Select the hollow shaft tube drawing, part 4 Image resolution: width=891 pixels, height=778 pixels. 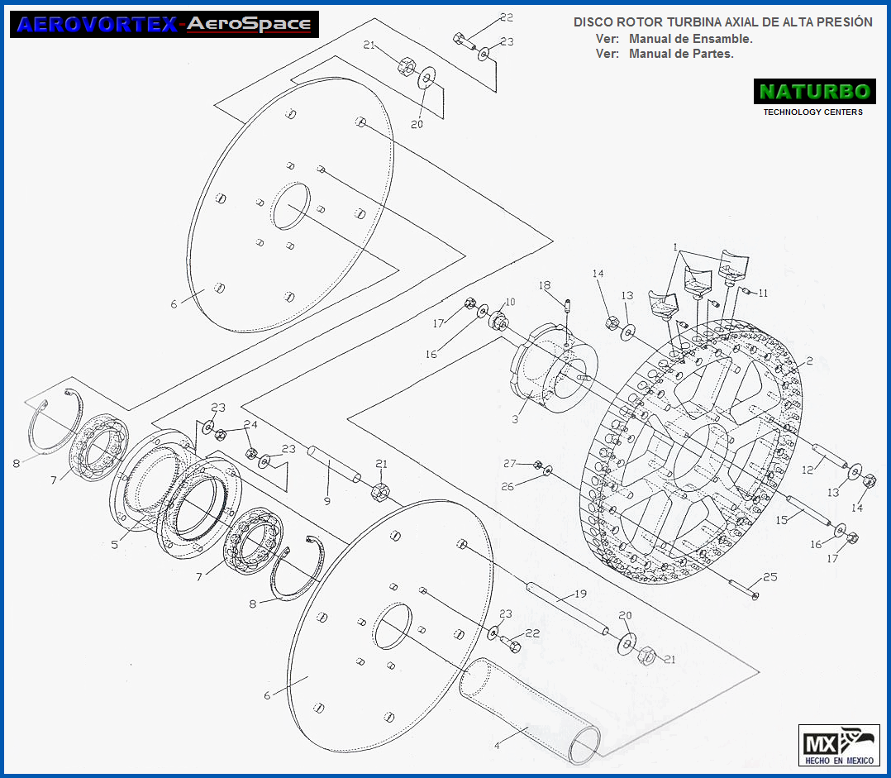[x=529, y=710]
